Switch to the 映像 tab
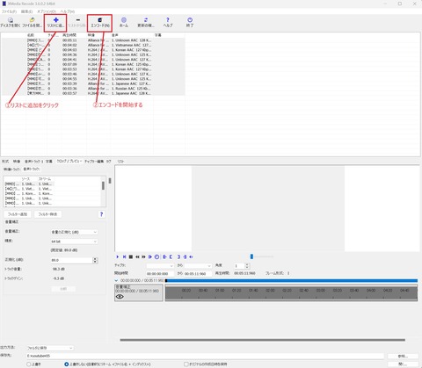Screen dimensions: 422x368 (17, 162)
